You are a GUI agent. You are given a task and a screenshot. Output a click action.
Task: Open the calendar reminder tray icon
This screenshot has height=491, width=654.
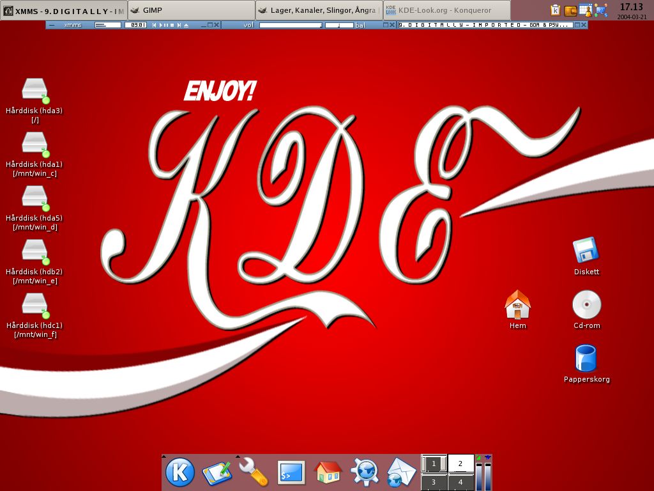[586, 10]
